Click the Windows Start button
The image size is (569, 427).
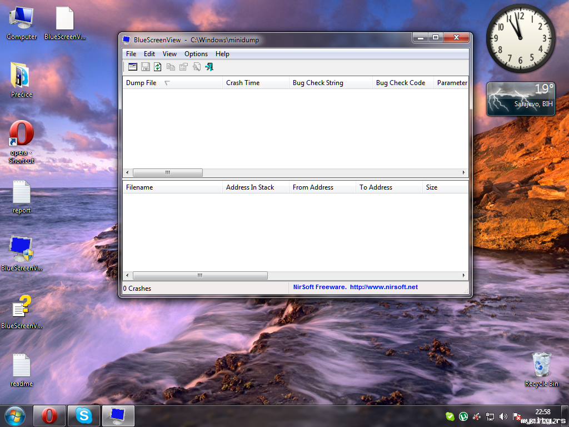click(x=14, y=415)
